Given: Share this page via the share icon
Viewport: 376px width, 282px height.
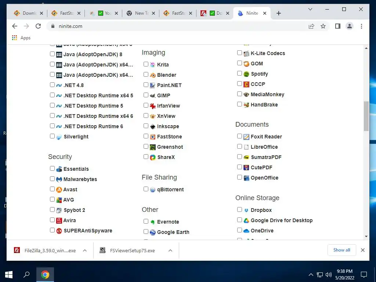Looking at the screenshot, I should (311, 26).
